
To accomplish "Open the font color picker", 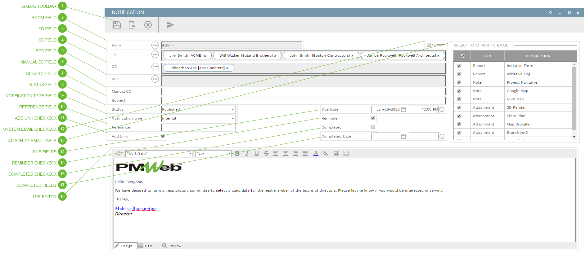I will coord(316,154).
